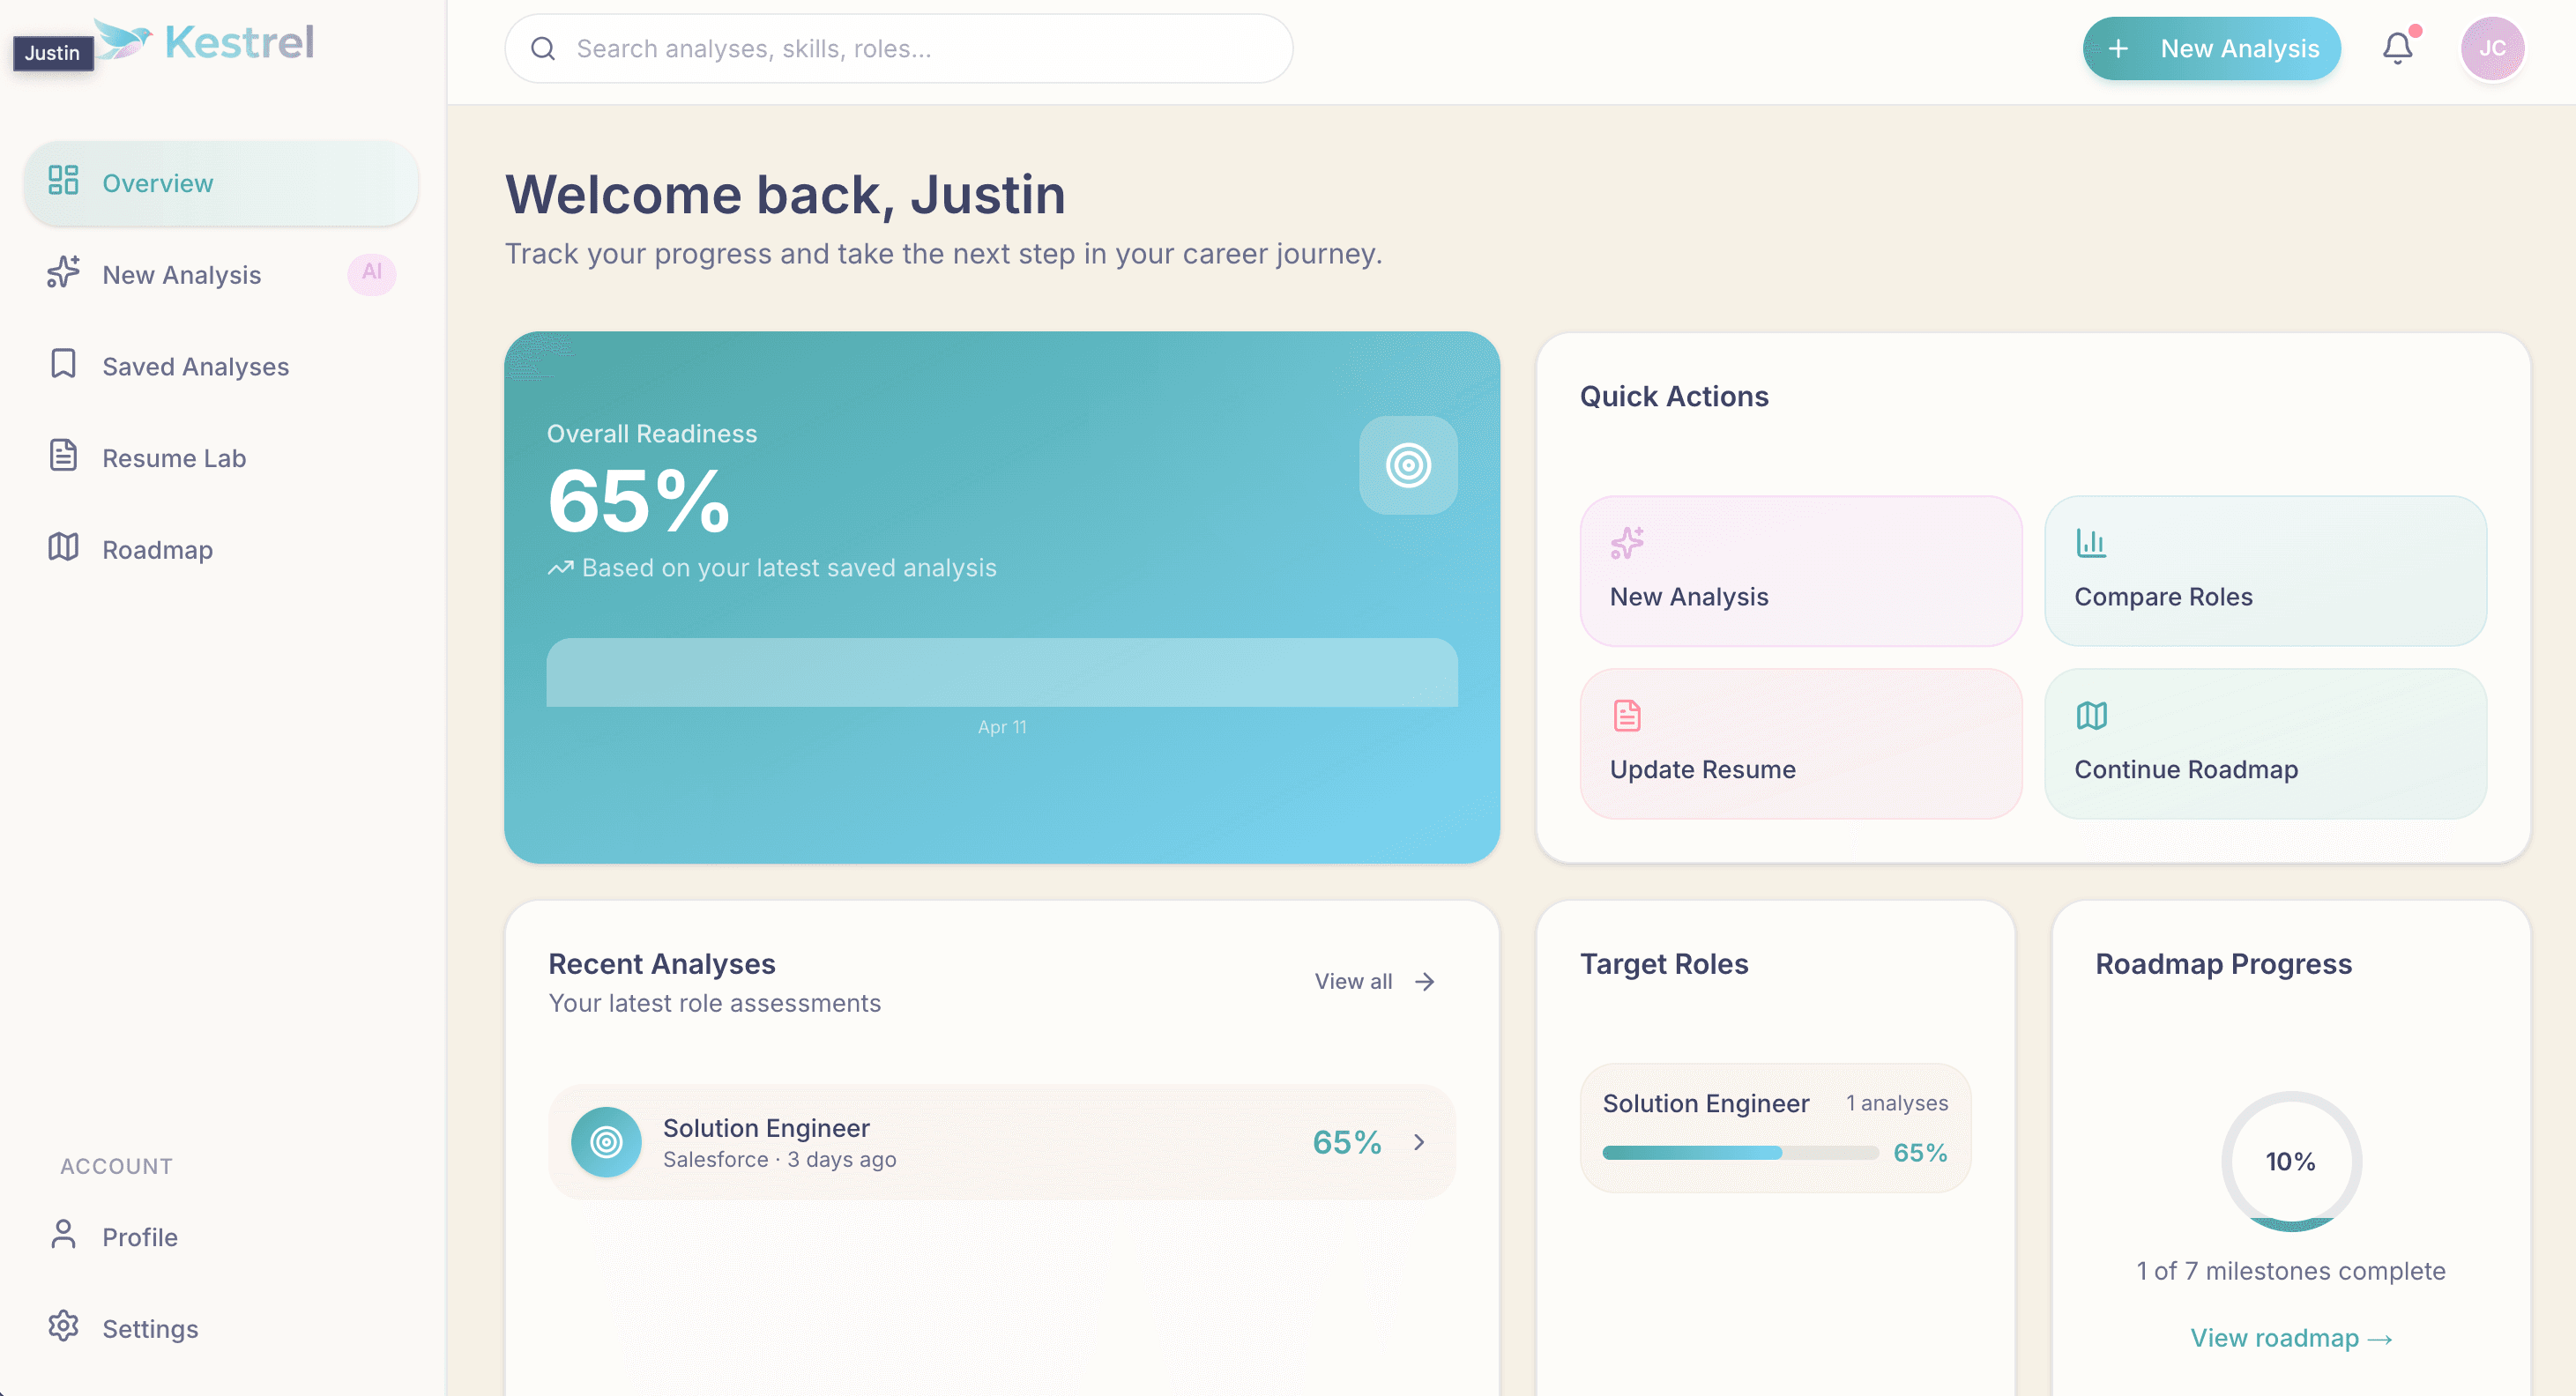Open the Compare Roles quick action

coord(2264,571)
